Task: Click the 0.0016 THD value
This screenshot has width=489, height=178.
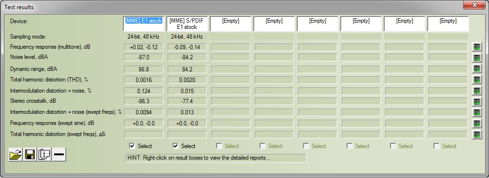Action: click(x=144, y=80)
